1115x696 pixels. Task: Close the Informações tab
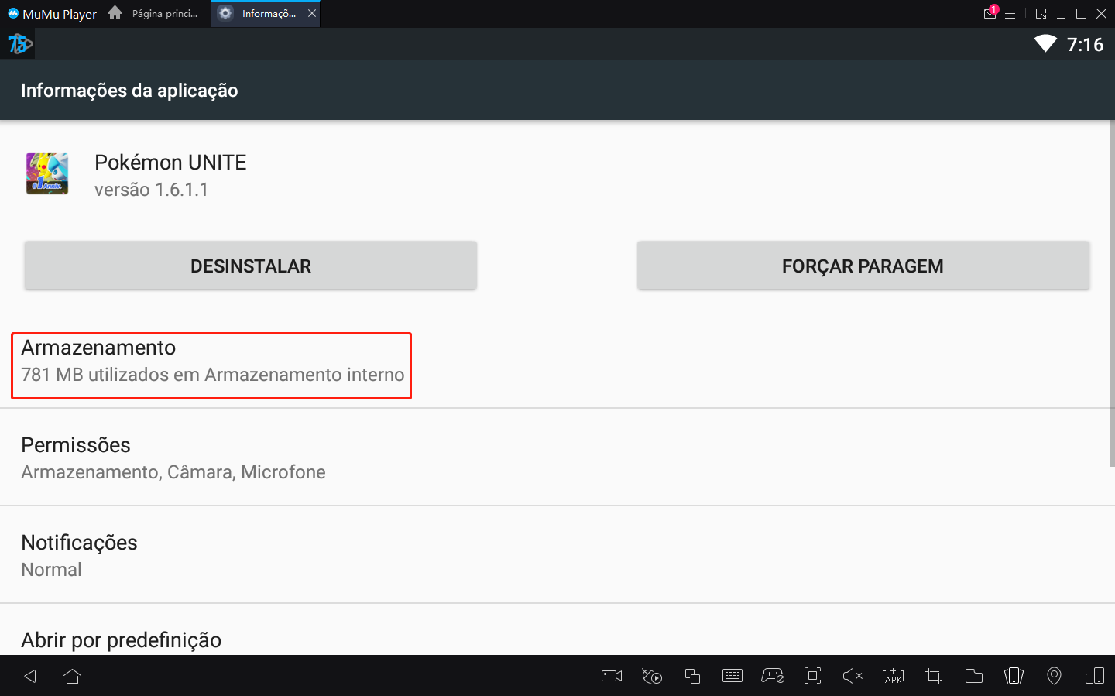[x=312, y=13]
